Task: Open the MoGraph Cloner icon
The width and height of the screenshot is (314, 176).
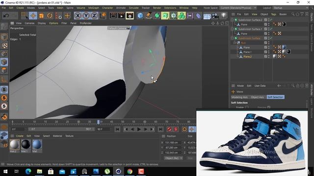Action: [182, 16]
